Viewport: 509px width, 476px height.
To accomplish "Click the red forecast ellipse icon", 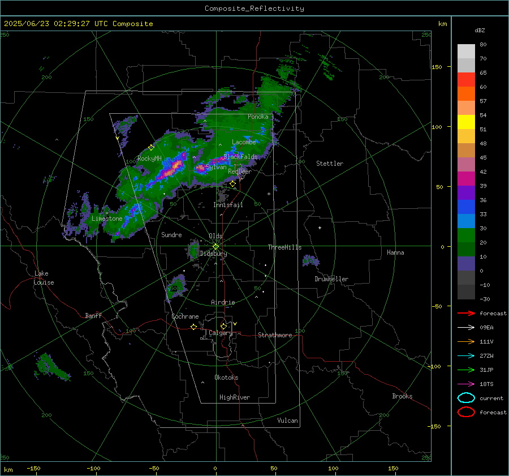I will (466, 412).
